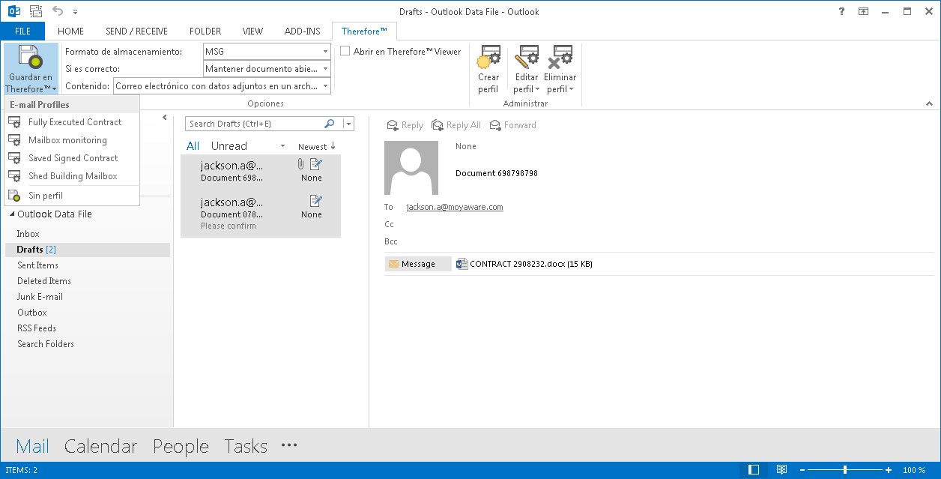941x479 pixels.
Task: Open the Contenido dropdown
Action: pyautogui.click(x=326, y=86)
